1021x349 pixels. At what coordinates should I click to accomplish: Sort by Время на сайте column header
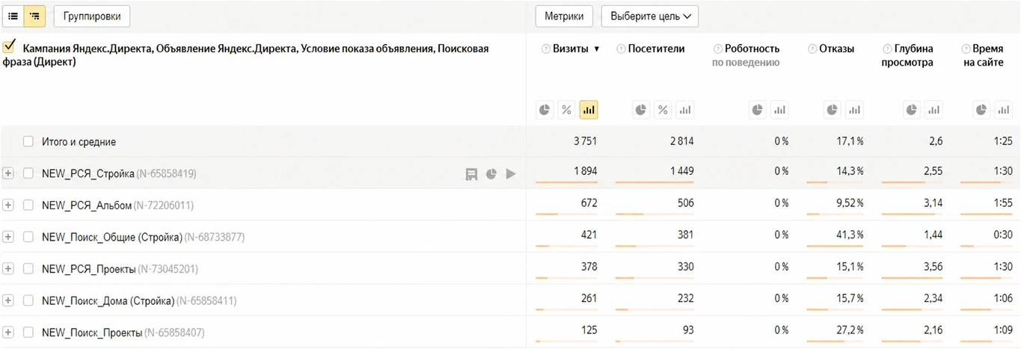coord(984,55)
